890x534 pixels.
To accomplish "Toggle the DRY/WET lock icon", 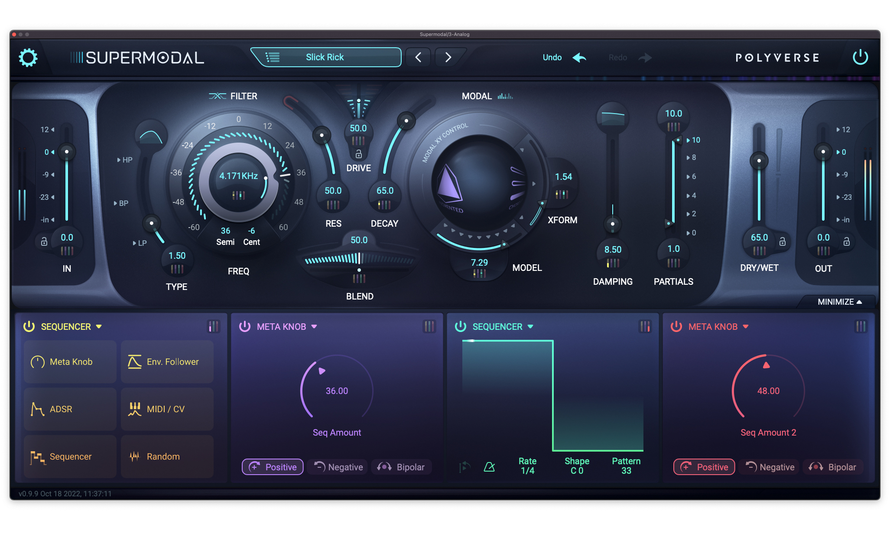I will [x=783, y=241].
